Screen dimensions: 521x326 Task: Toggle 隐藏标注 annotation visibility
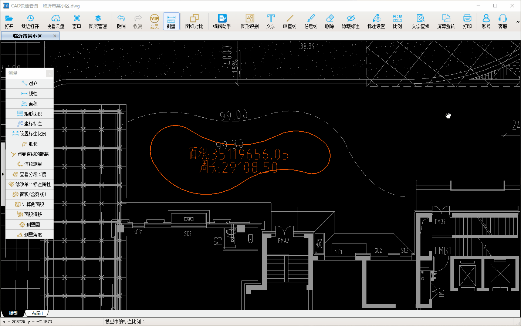350,21
